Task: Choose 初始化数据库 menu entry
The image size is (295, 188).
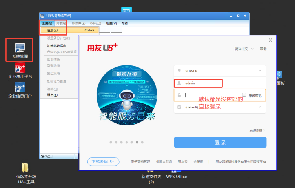Action: pyautogui.click(x=56, y=46)
